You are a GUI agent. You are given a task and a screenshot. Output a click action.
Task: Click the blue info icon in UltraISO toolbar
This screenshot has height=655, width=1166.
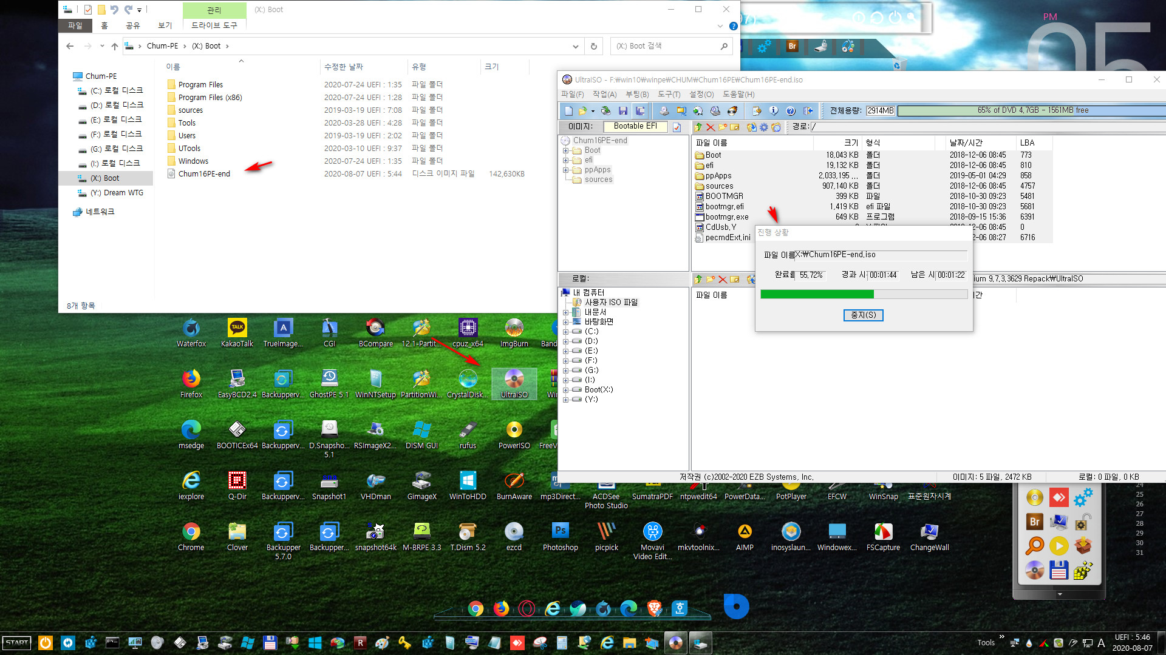coord(774,111)
